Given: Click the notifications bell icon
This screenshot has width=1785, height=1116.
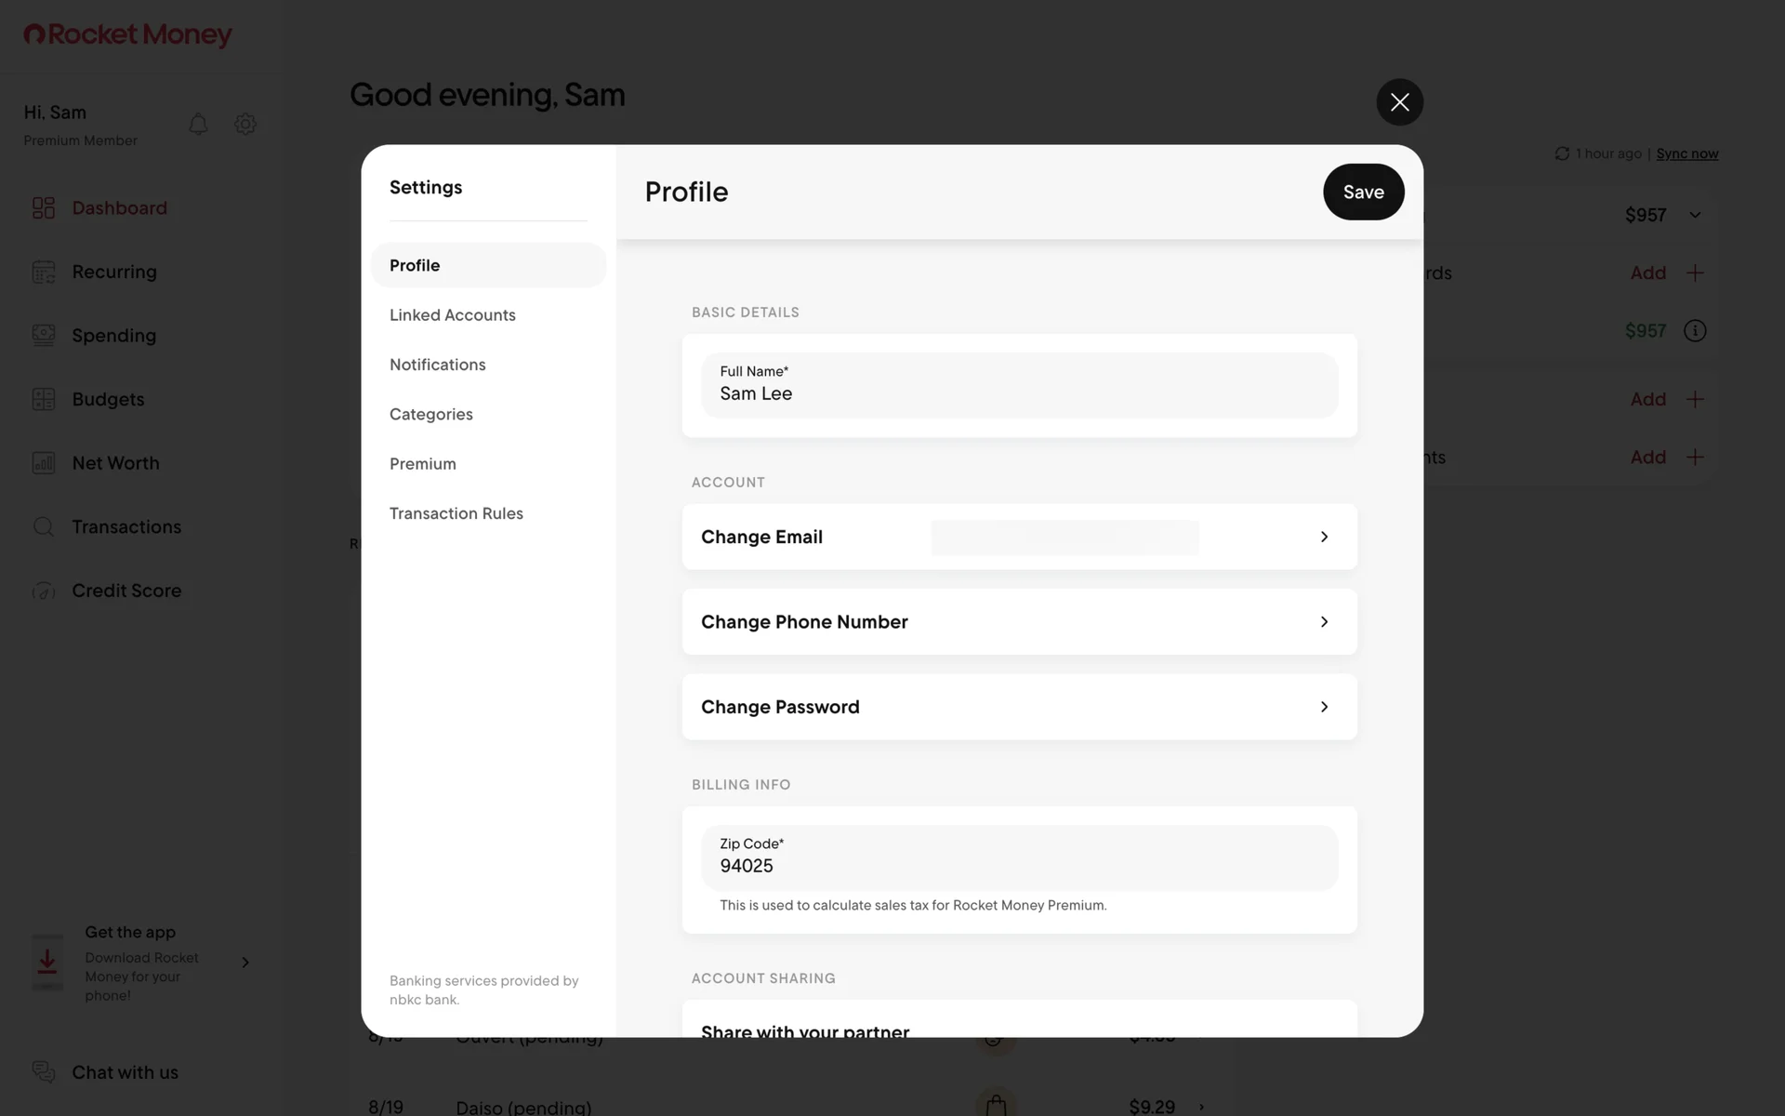Looking at the screenshot, I should tap(198, 124).
